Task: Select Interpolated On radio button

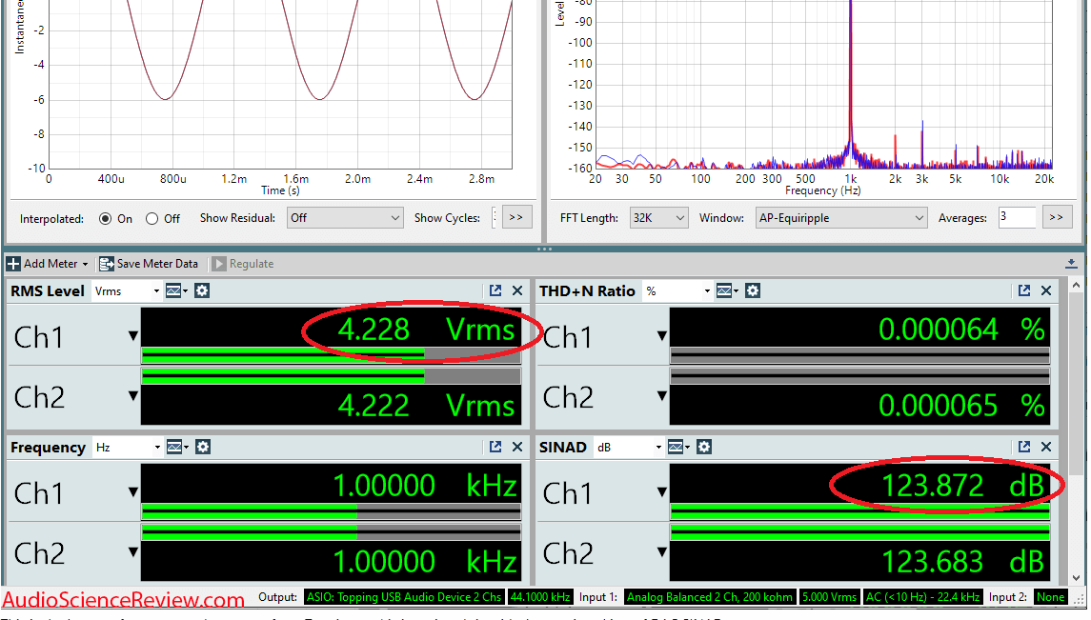Action: pos(105,218)
